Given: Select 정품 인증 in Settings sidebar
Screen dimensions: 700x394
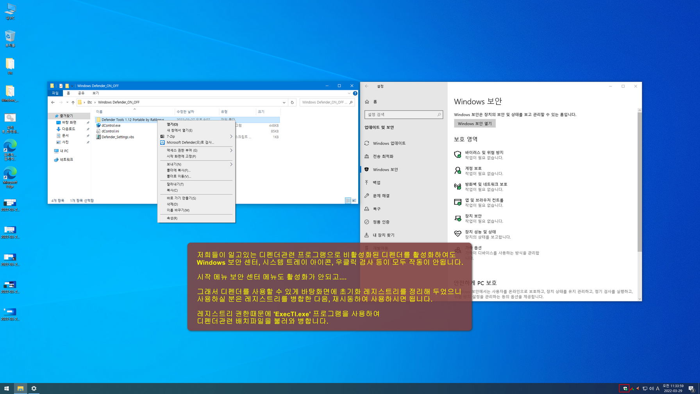Looking at the screenshot, I should pos(404,222).
